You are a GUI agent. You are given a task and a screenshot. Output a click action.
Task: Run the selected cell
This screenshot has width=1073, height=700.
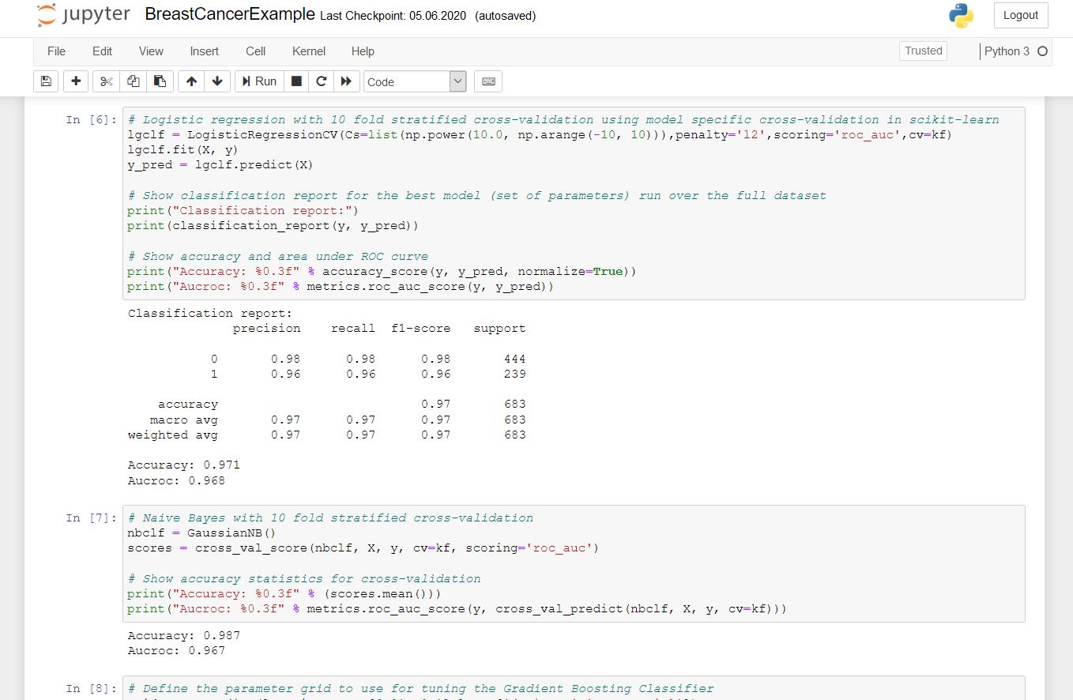tap(259, 81)
